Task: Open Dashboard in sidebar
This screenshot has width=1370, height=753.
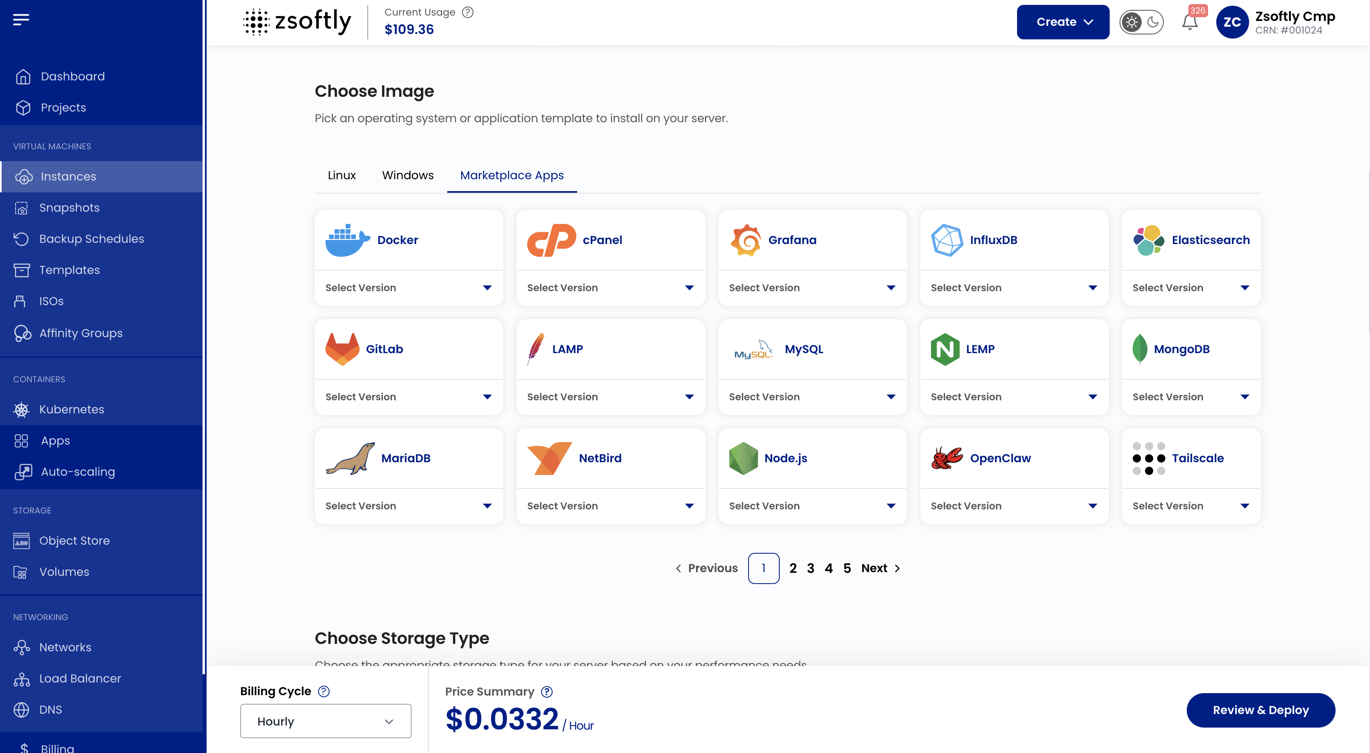Action: pyautogui.click(x=101, y=77)
